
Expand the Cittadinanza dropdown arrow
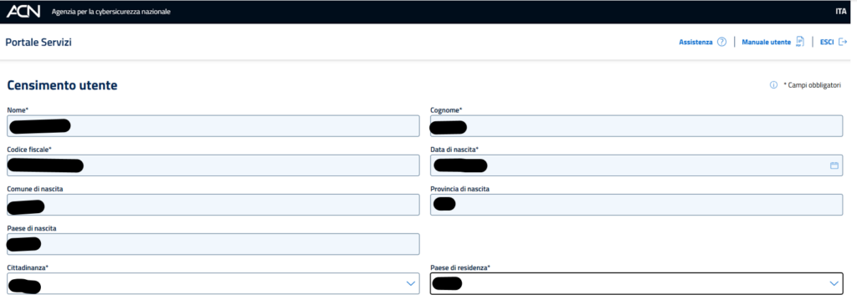click(x=411, y=283)
